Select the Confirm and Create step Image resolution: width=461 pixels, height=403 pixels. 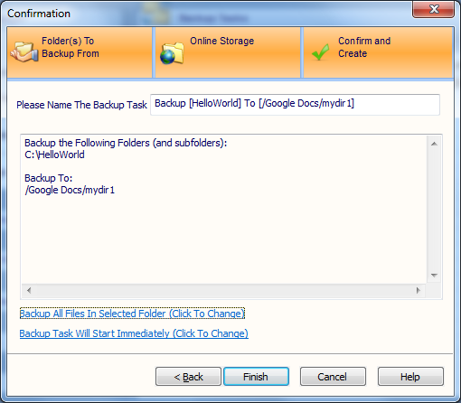click(x=378, y=52)
